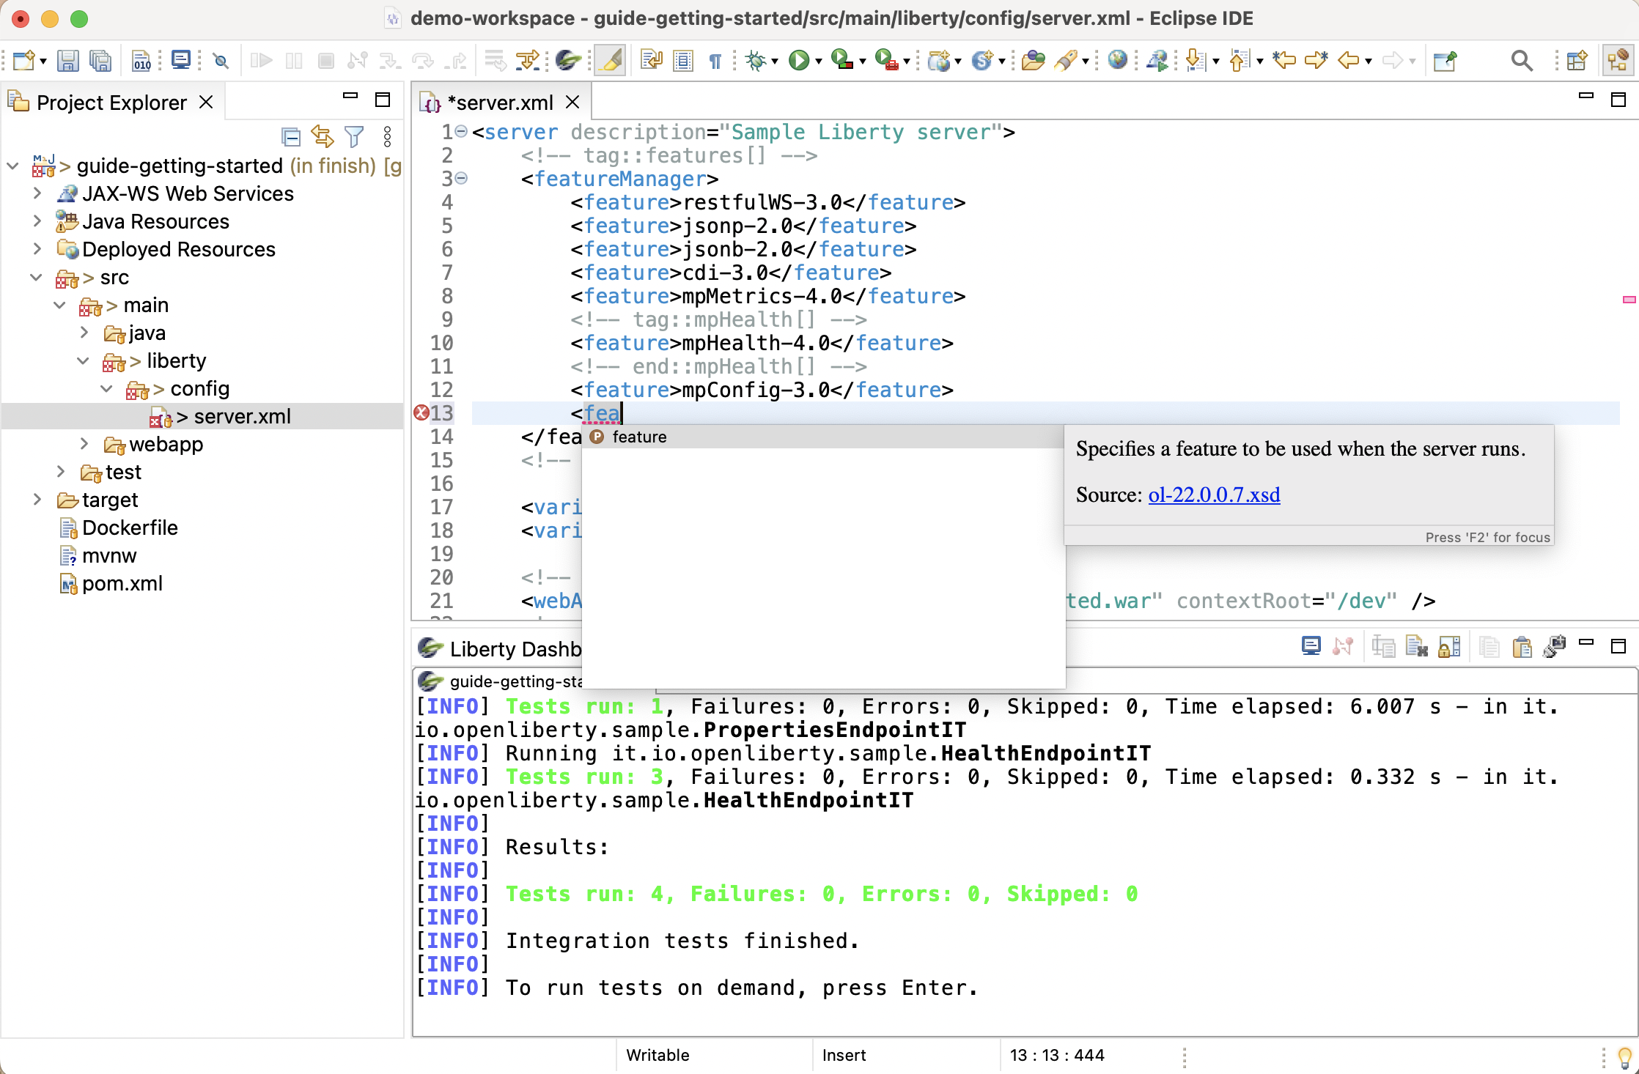Collapse the liberty folder node

[84, 361]
